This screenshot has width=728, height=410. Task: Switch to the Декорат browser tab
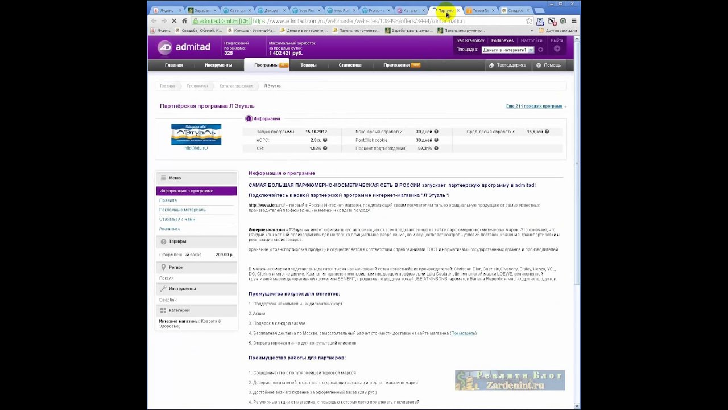(271, 10)
